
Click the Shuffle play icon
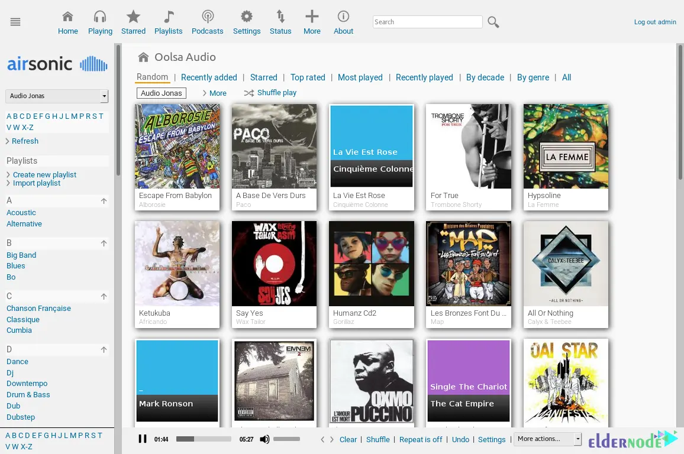pyautogui.click(x=249, y=93)
